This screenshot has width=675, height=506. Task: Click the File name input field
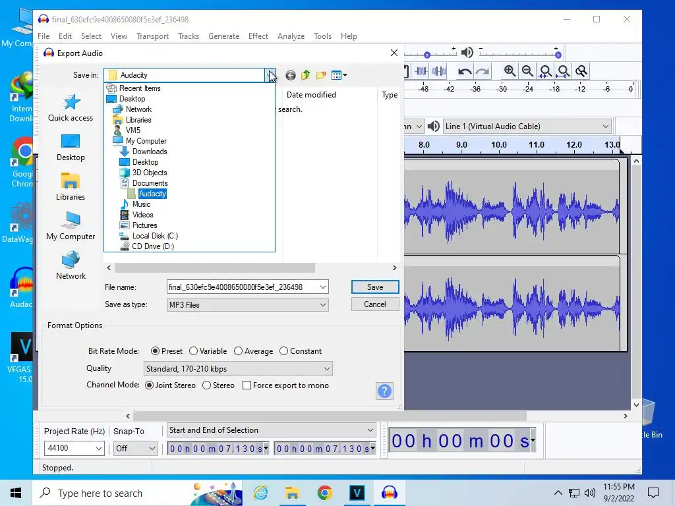click(x=243, y=287)
